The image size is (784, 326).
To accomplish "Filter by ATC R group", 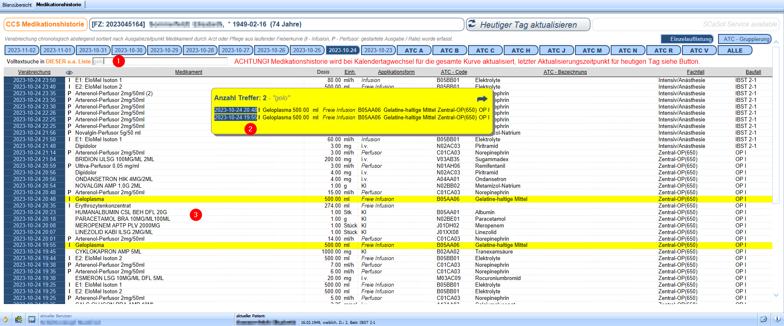I will pos(663,51).
